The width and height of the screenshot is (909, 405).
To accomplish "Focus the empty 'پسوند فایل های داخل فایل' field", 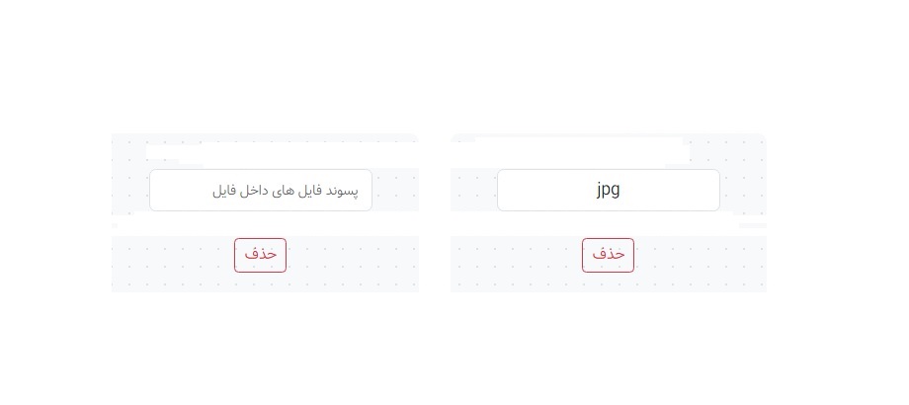I will pyautogui.click(x=260, y=190).
